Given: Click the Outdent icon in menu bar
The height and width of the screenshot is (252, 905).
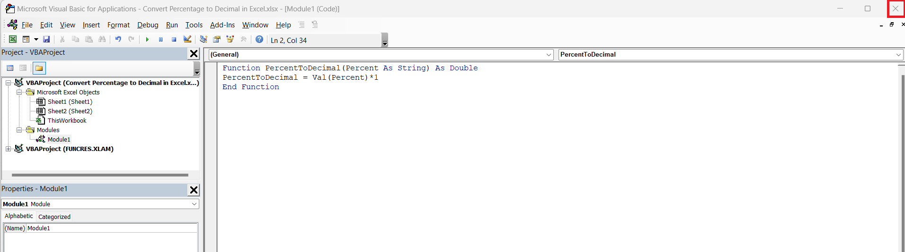Looking at the screenshot, I should tap(315, 25).
